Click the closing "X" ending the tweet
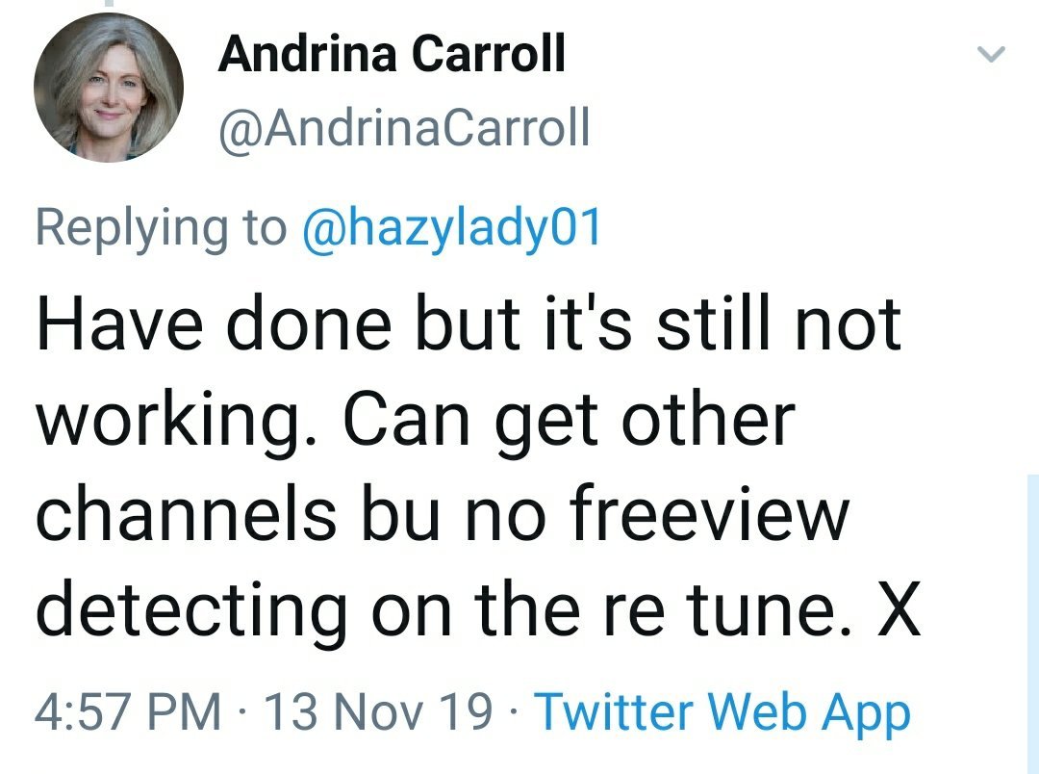The image size is (1039, 774). 897,606
